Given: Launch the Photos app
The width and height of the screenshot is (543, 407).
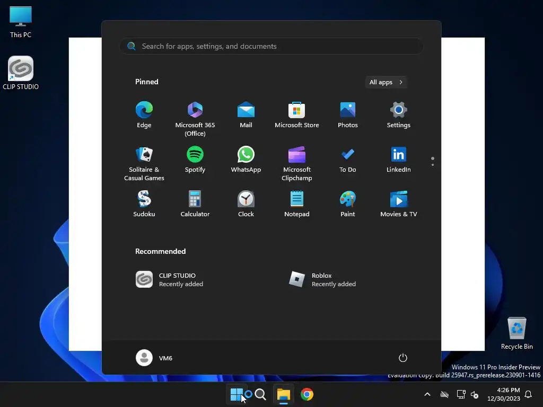Looking at the screenshot, I should pos(348,115).
